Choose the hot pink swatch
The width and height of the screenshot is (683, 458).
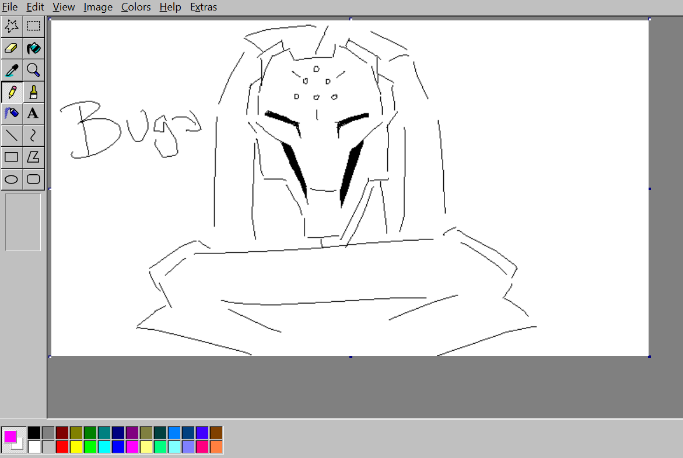point(202,447)
